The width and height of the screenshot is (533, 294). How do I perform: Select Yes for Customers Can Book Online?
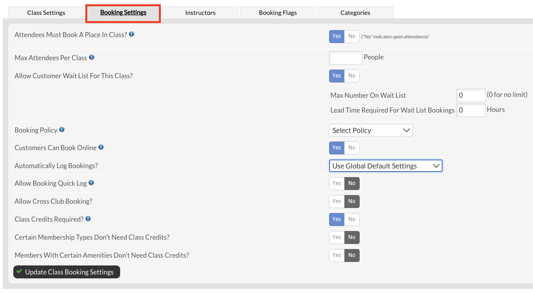coord(337,148)
